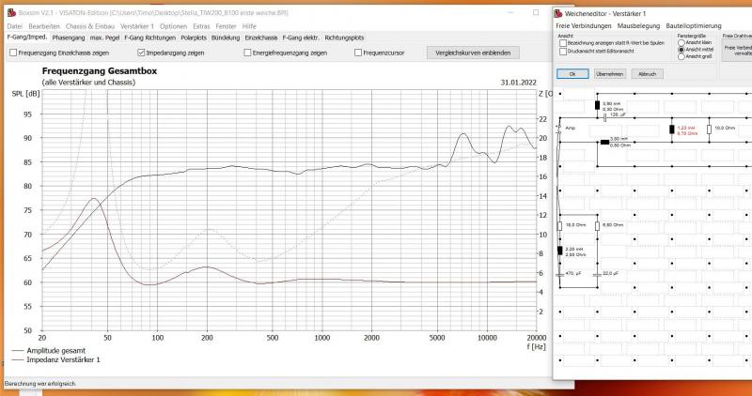This screenshot has height=396, width=752.
Task: Switch to the F-Gang elektr. tab
Action: pyautogui.click(x=301, y=38)
